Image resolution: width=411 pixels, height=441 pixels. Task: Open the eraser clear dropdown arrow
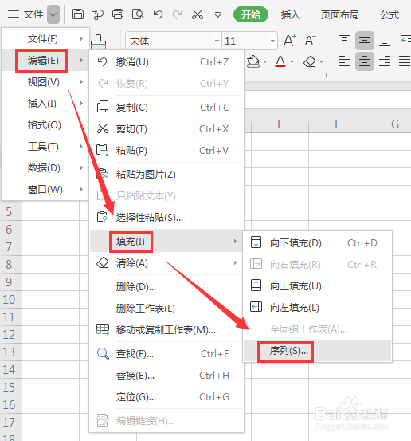[321, 61]
